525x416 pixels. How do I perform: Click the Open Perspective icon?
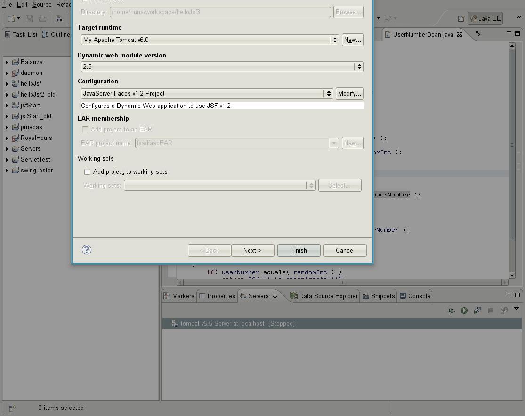461,19
